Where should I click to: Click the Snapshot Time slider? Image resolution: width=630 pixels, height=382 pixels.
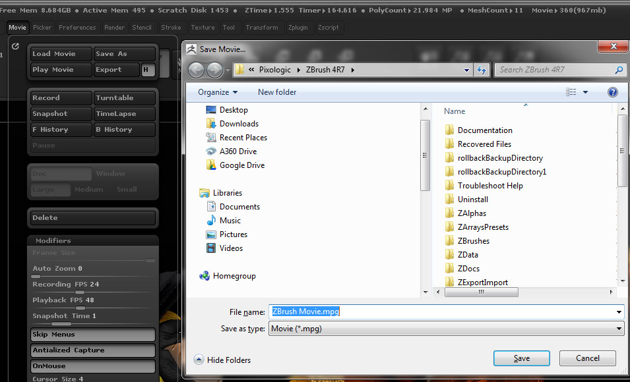[93, 318]
